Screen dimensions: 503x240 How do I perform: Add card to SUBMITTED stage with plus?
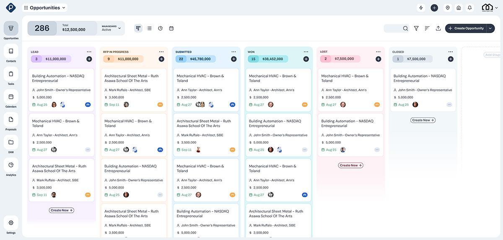tap(233, 59)
